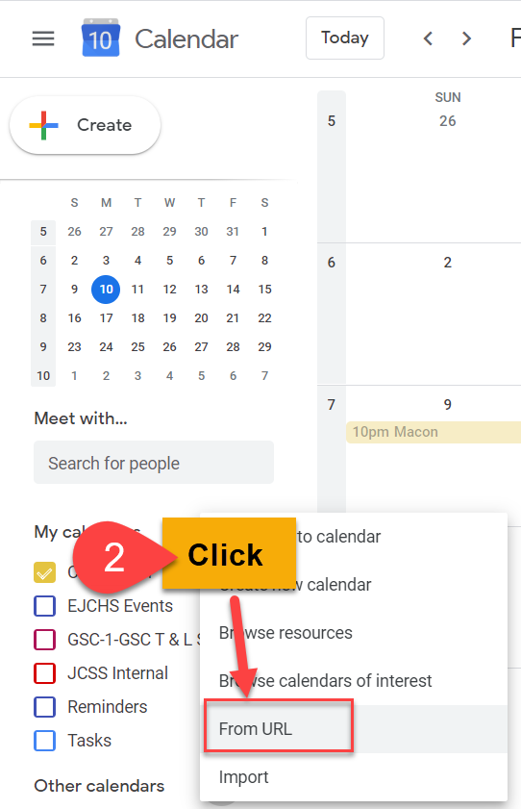Click the Google Calendar logo icon
Screen dimensions: 521x809
(101, 38)
